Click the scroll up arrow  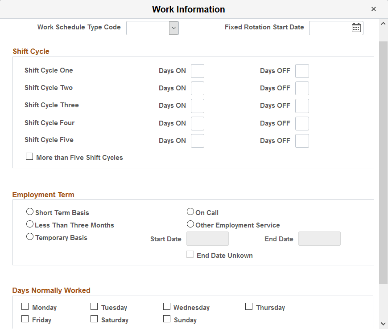(x=384, y=24)
